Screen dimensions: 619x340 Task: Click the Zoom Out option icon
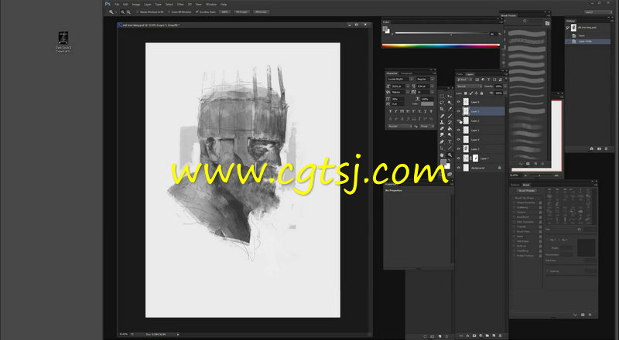[128, 12]
